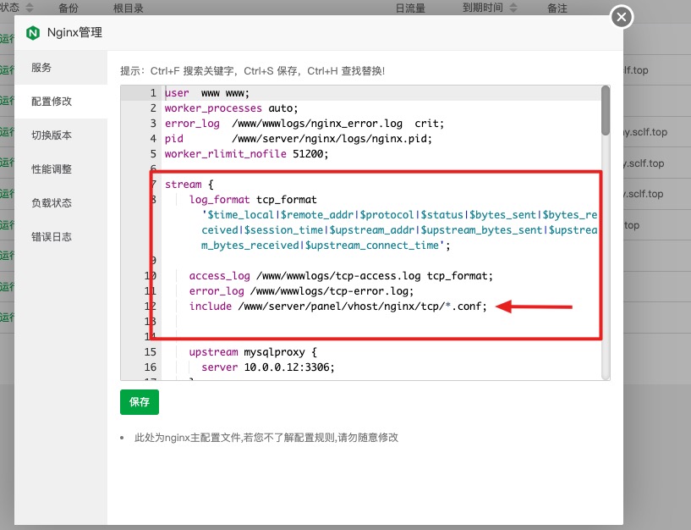The image size is (691, 530).
Task: Close the Nginx管理 dialog
Action: (622, 17)
